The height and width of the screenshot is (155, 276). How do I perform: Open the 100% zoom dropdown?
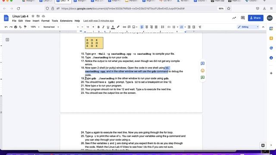pyautogui.click(x=35, y=27)
